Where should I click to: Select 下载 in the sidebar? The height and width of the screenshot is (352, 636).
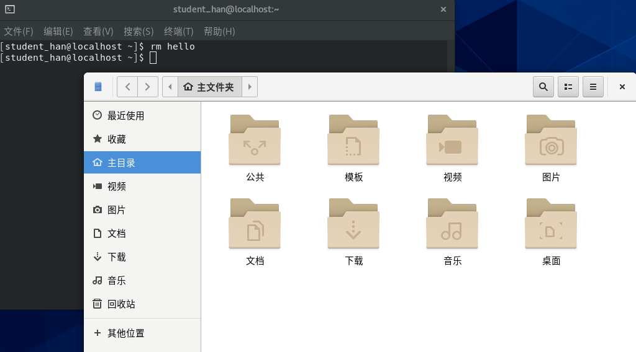142,257
